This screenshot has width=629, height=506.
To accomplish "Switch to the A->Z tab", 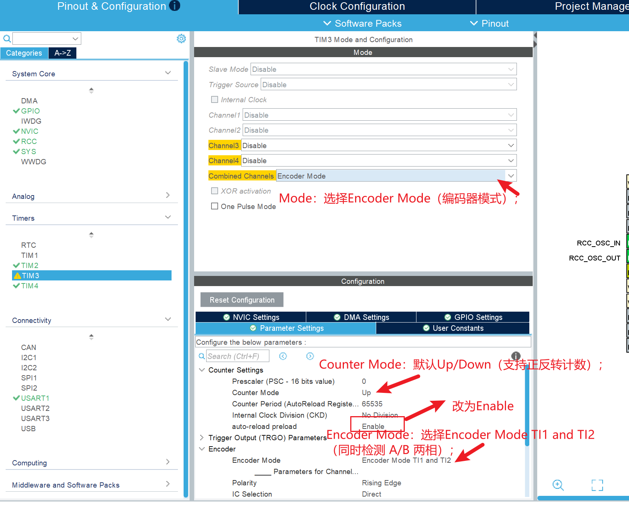I will pos(62,53).
